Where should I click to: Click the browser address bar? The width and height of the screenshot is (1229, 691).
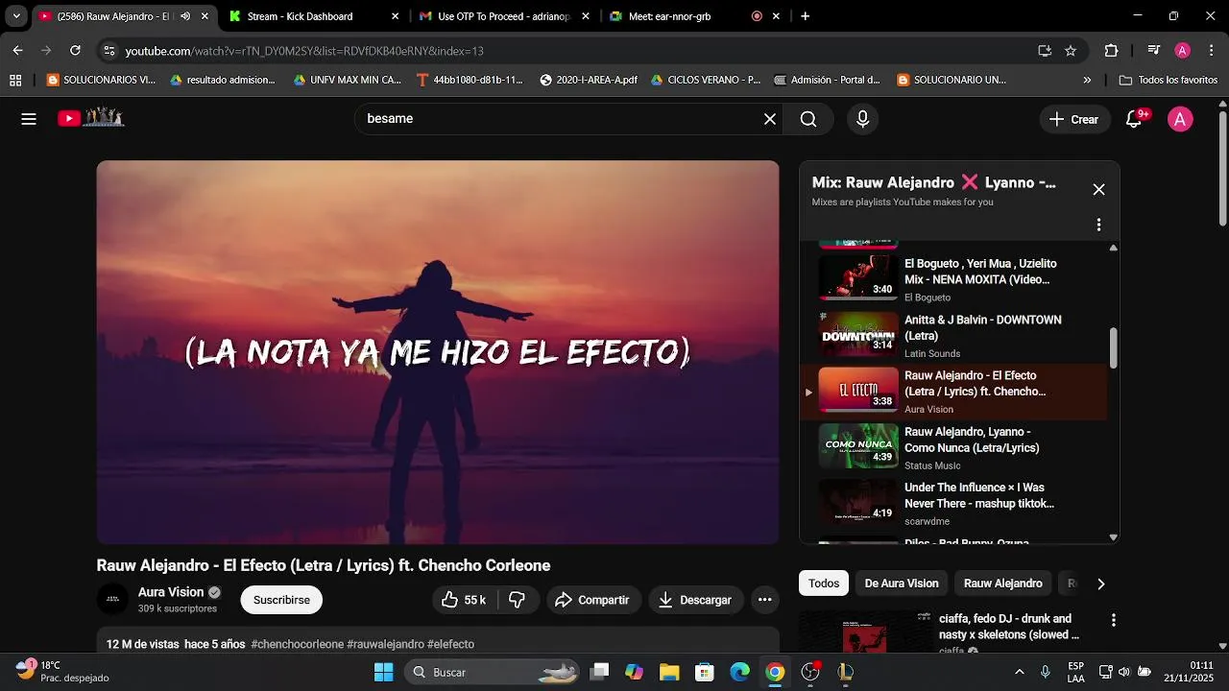(x=576, y=51)
